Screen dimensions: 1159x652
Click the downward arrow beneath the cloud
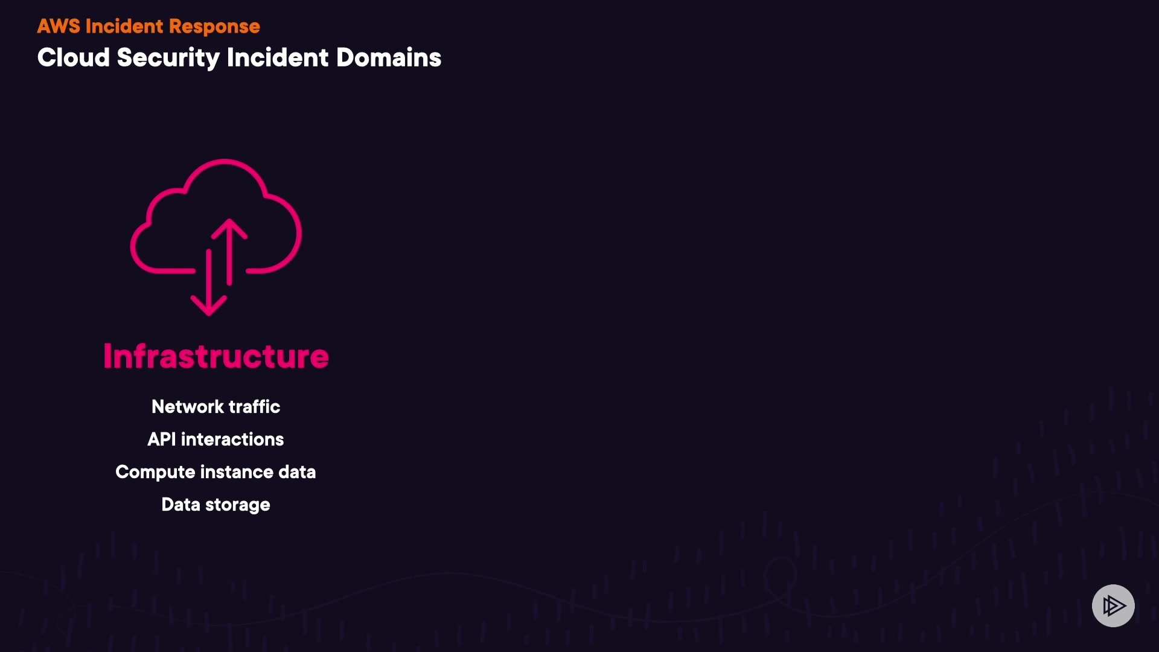(x=209, y=284)
